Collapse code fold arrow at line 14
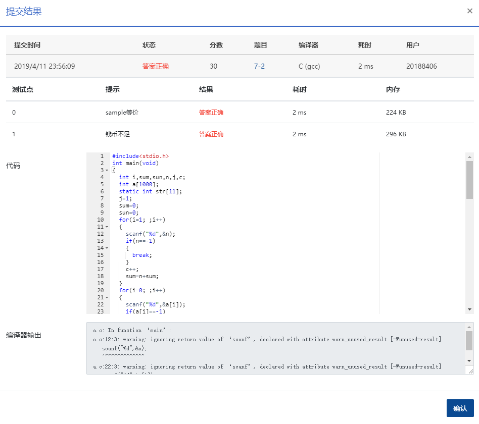Viewport: 479px width, 424px height. [x=107, y=248]
